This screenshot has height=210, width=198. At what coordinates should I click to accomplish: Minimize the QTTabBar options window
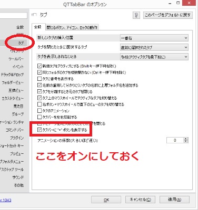point(170,3)
